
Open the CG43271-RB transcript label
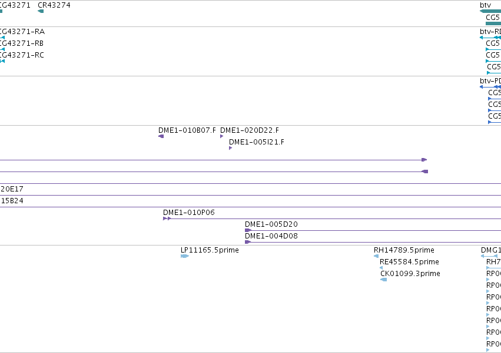(x=21, y=43)
